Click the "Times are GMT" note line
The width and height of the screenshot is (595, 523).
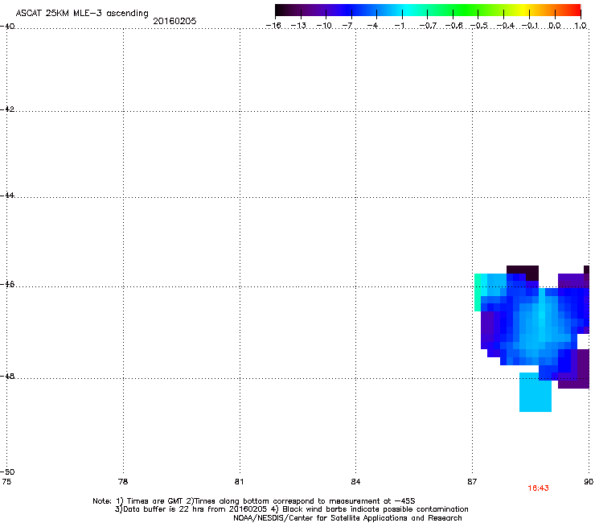(254, 501)
